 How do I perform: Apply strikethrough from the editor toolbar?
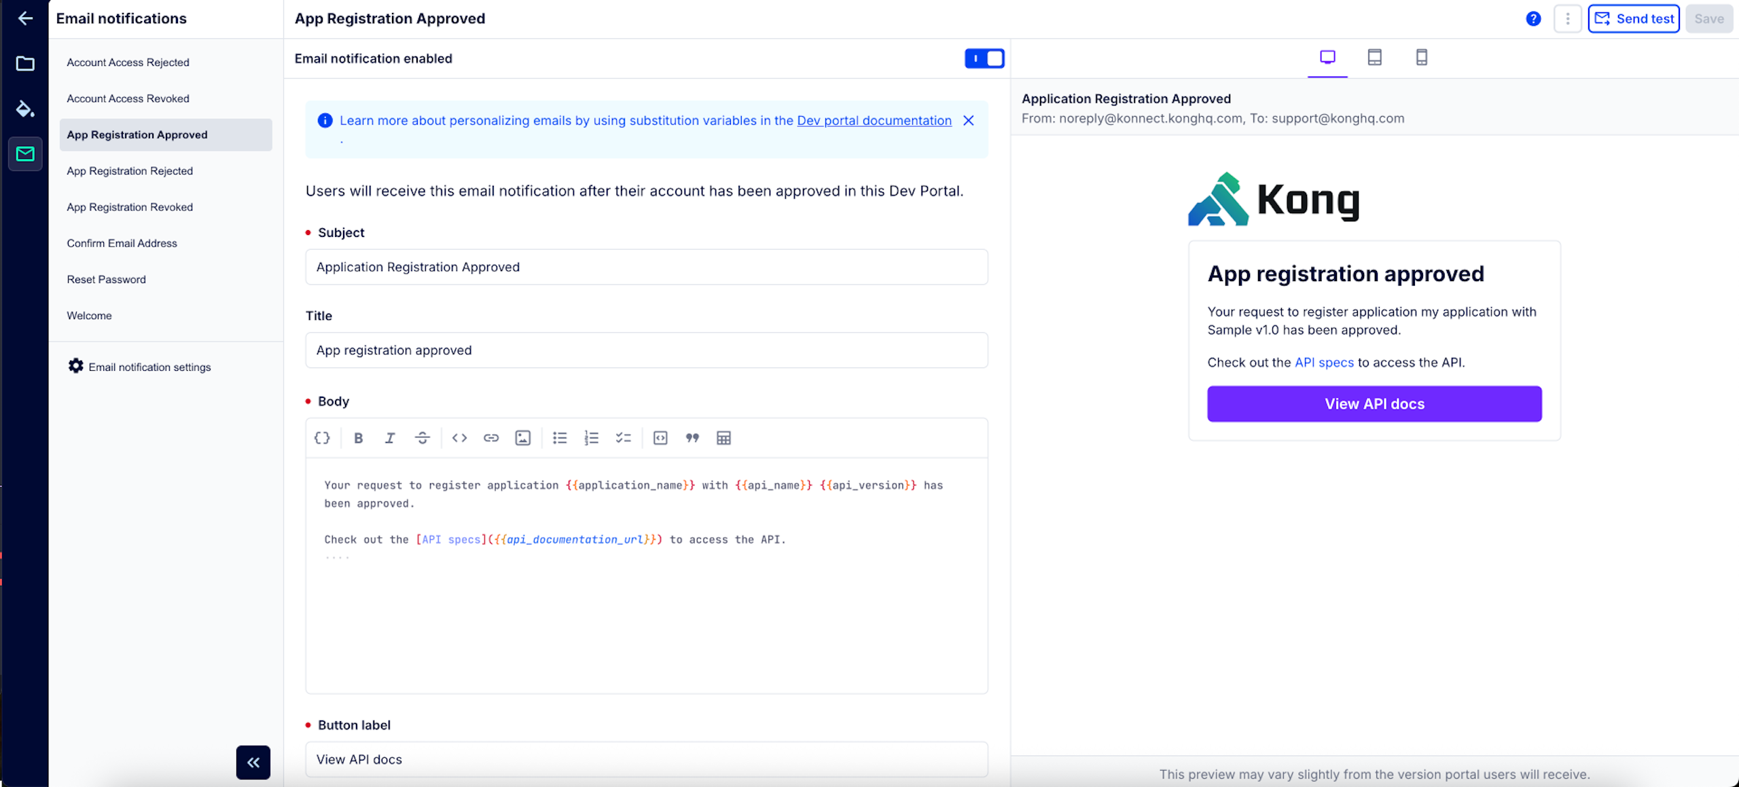point(422,438)
